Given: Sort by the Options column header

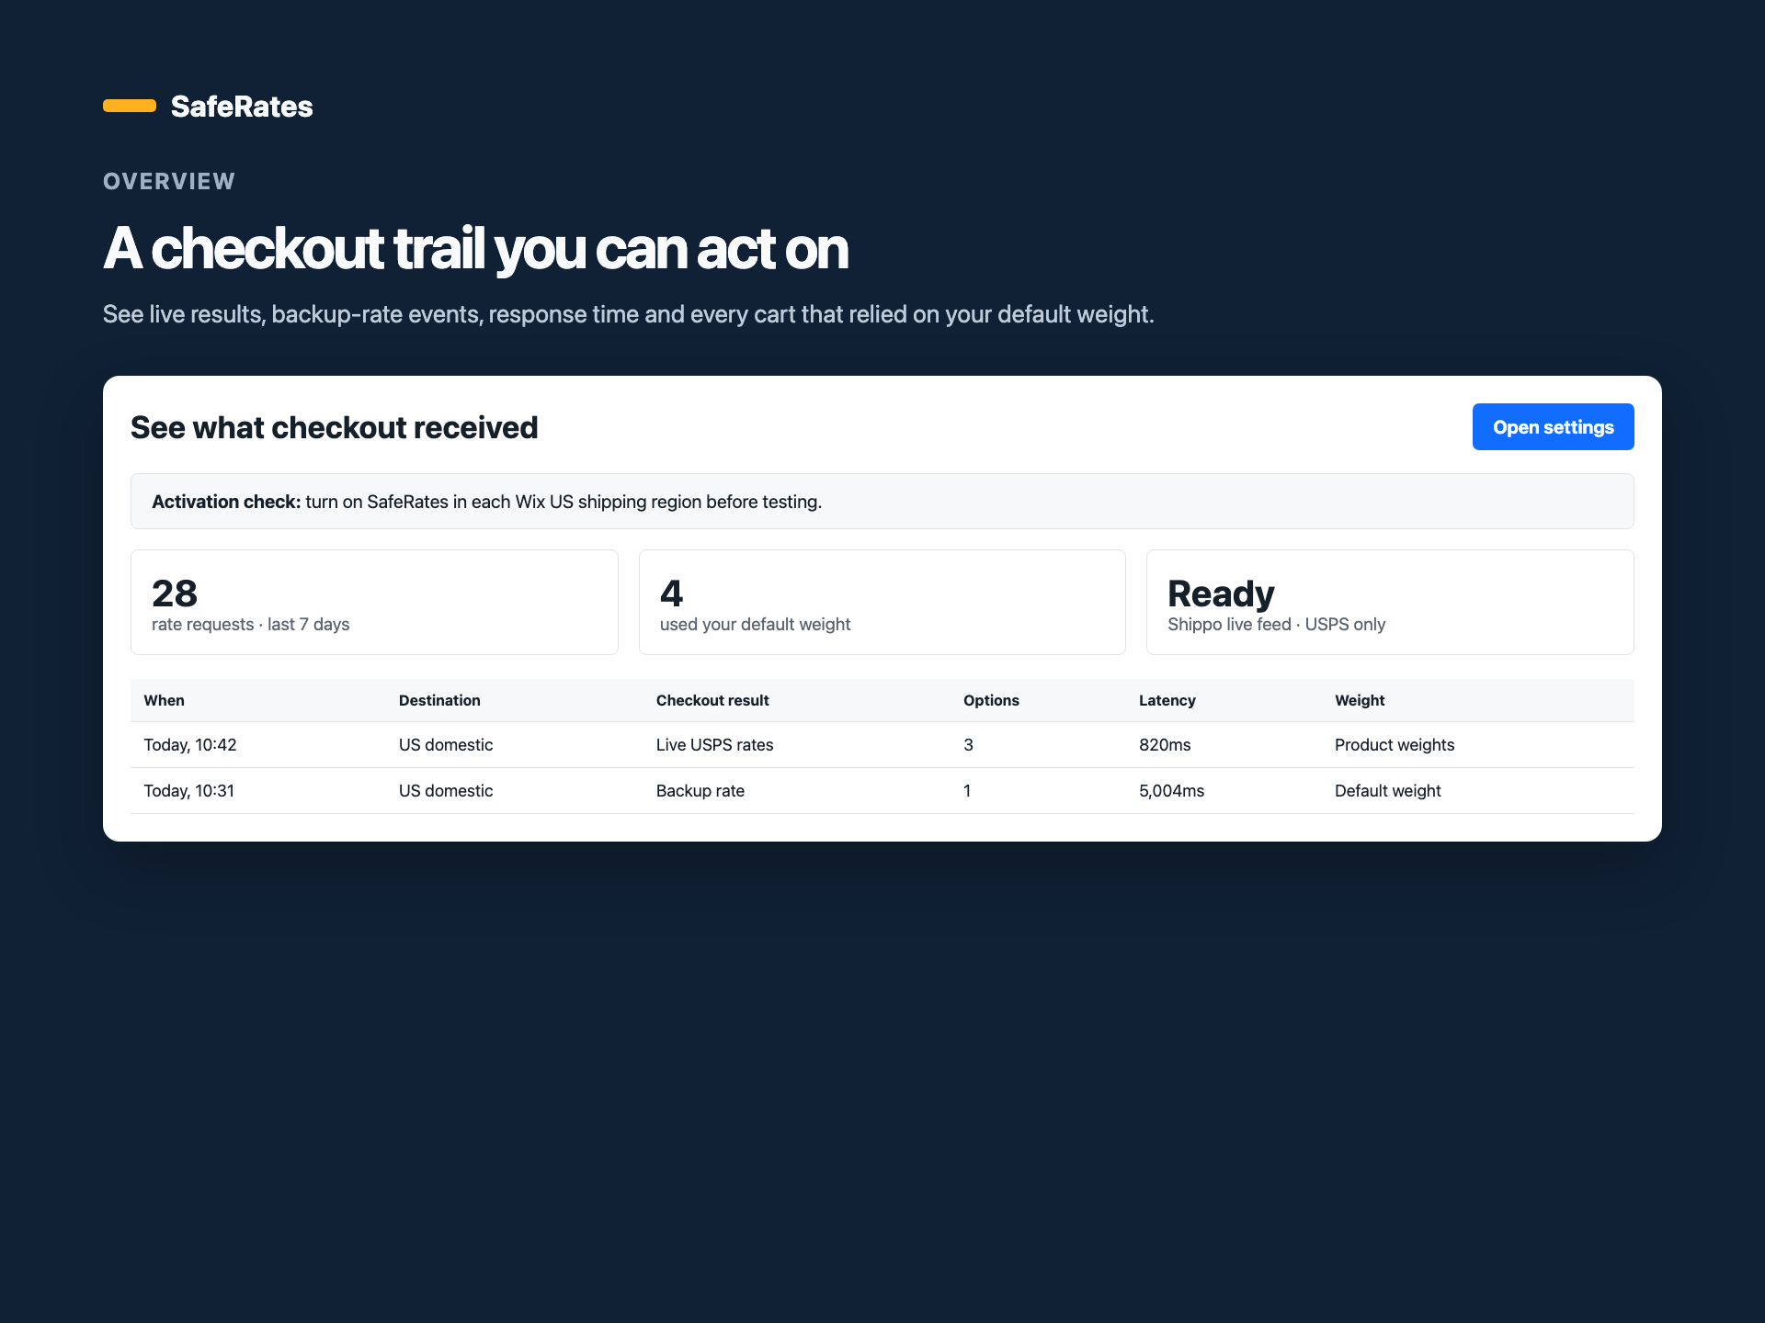Looking at the screenshot, I should 991,700.
